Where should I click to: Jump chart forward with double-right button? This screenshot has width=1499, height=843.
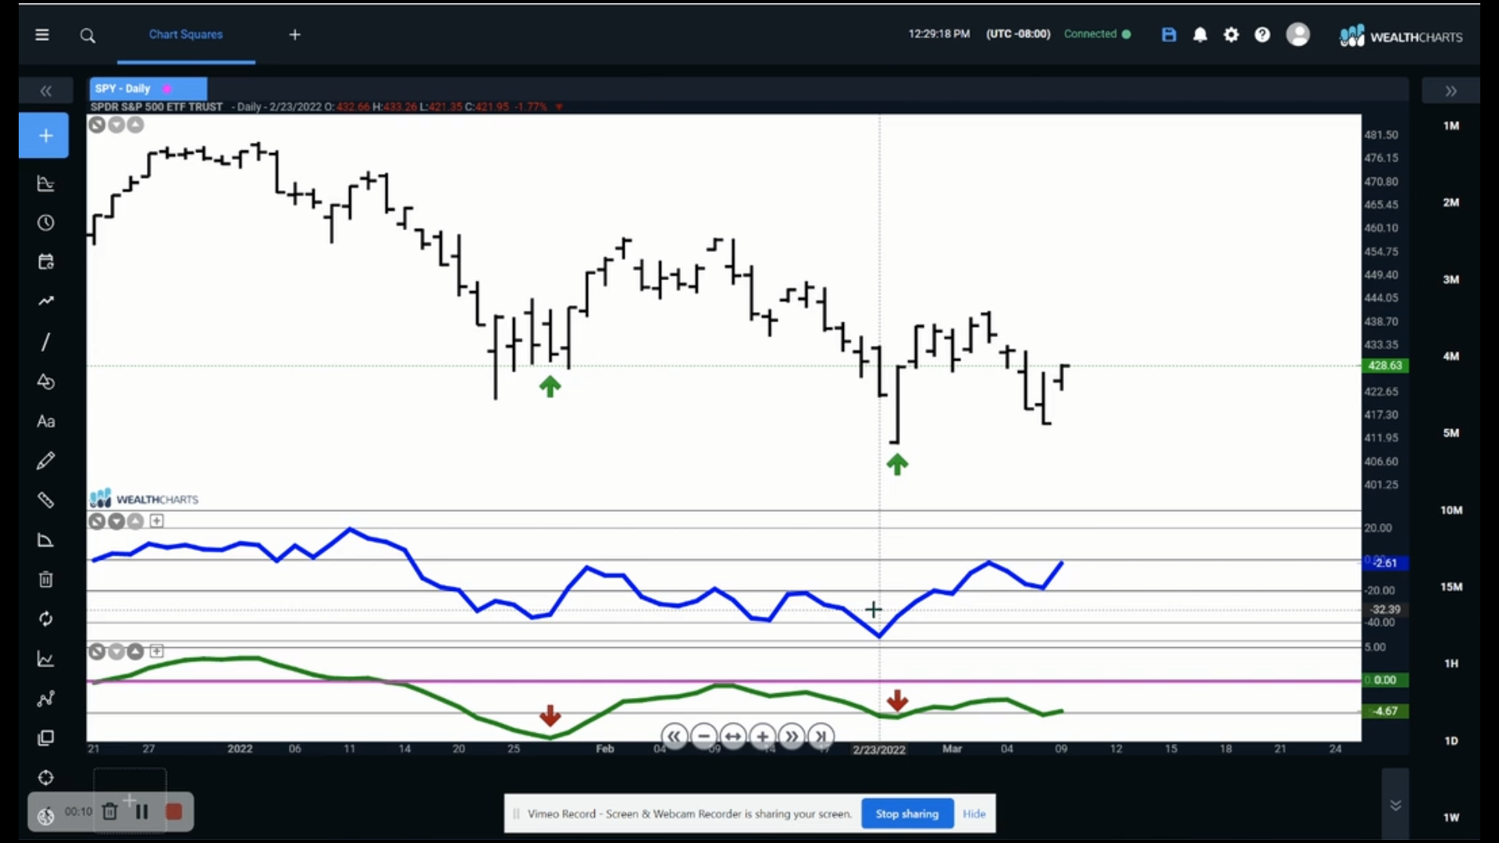point(792,736)
